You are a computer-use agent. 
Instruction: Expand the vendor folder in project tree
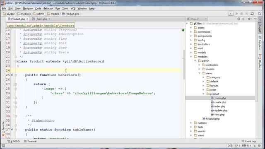pos(191,131)
